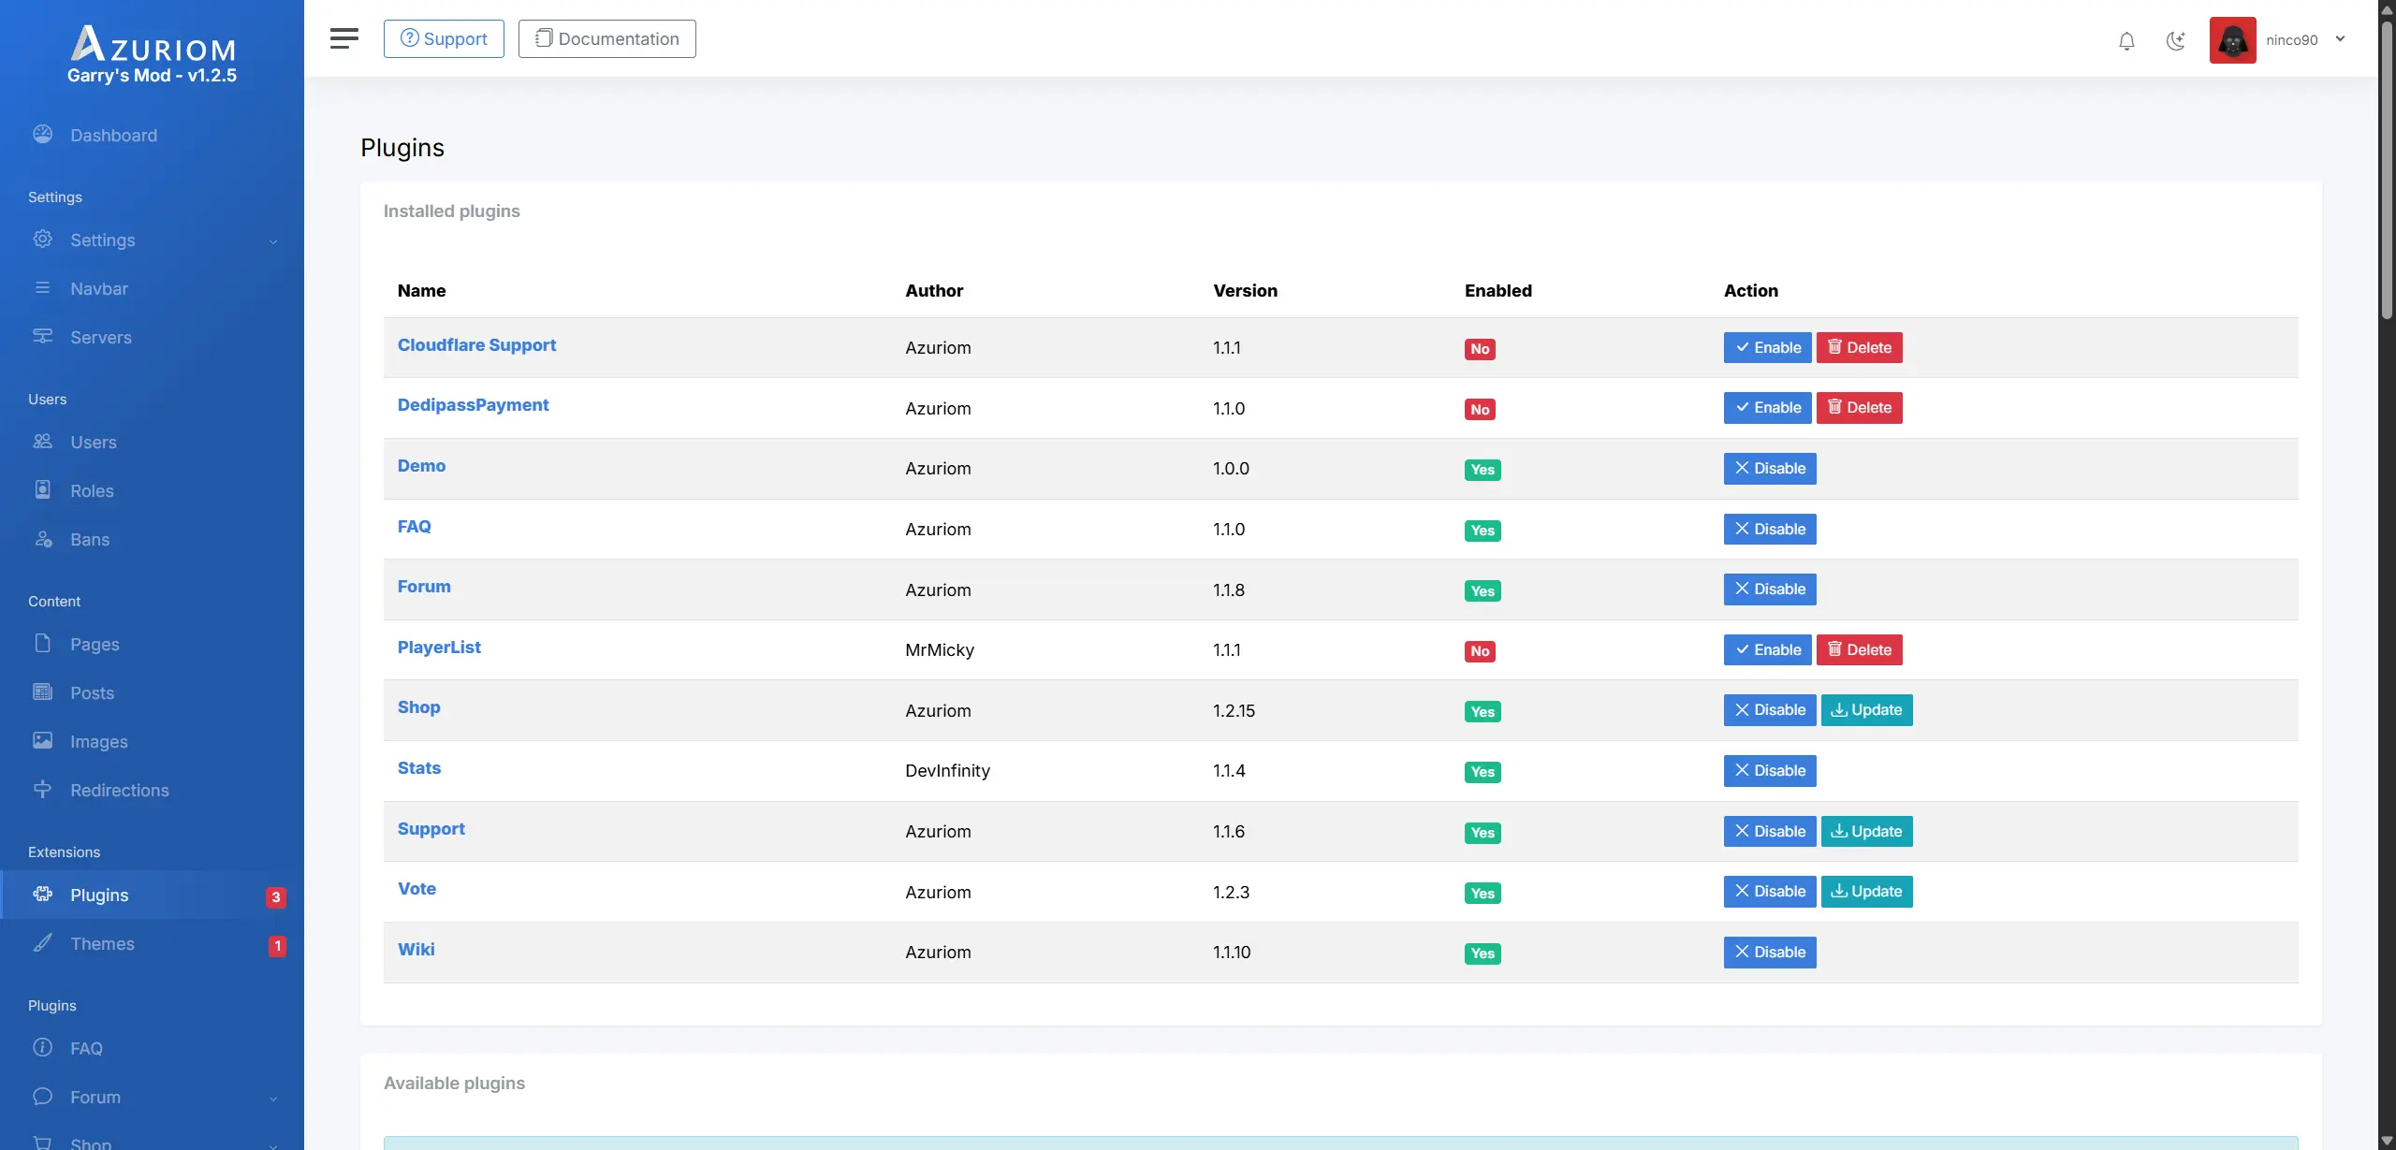Click the red 3 badge on Plugins
This screenshot has height=1150, width=2396.
[275, 897]
